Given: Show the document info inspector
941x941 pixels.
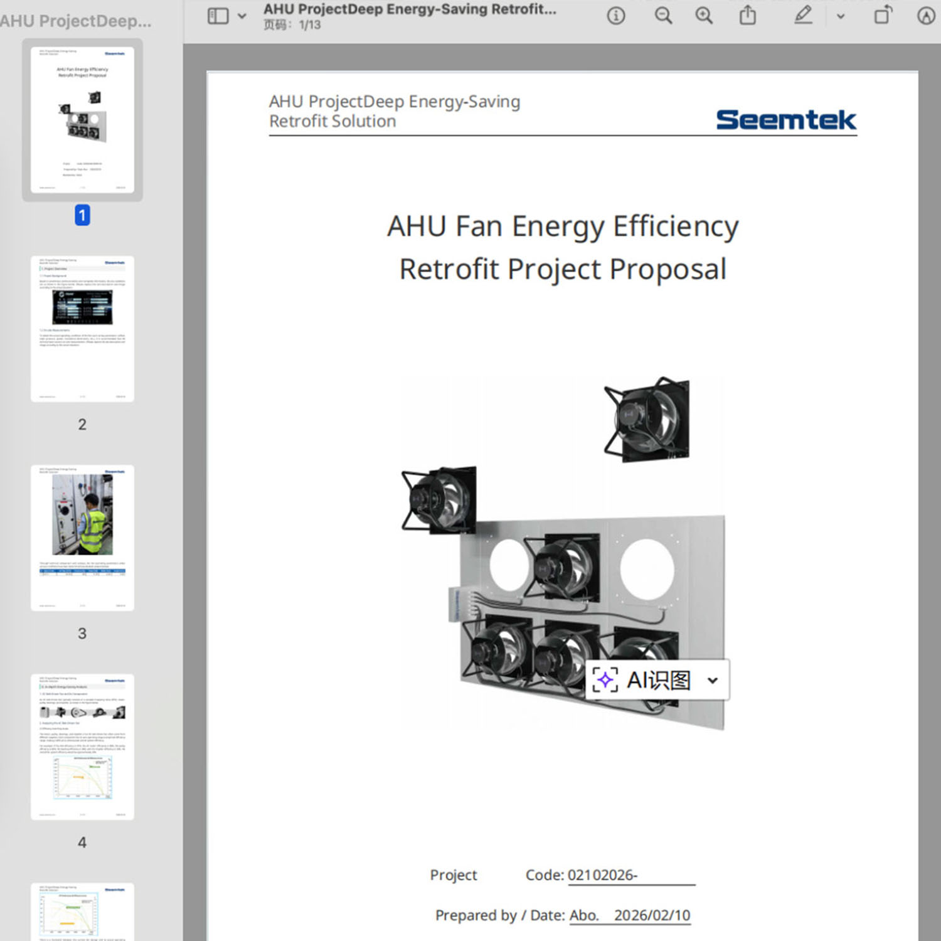Looking at the screenshot, I should [616, 16].
